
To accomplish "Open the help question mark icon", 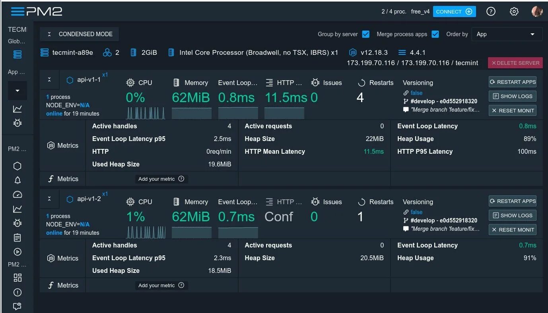I will [x=491, y=12].
